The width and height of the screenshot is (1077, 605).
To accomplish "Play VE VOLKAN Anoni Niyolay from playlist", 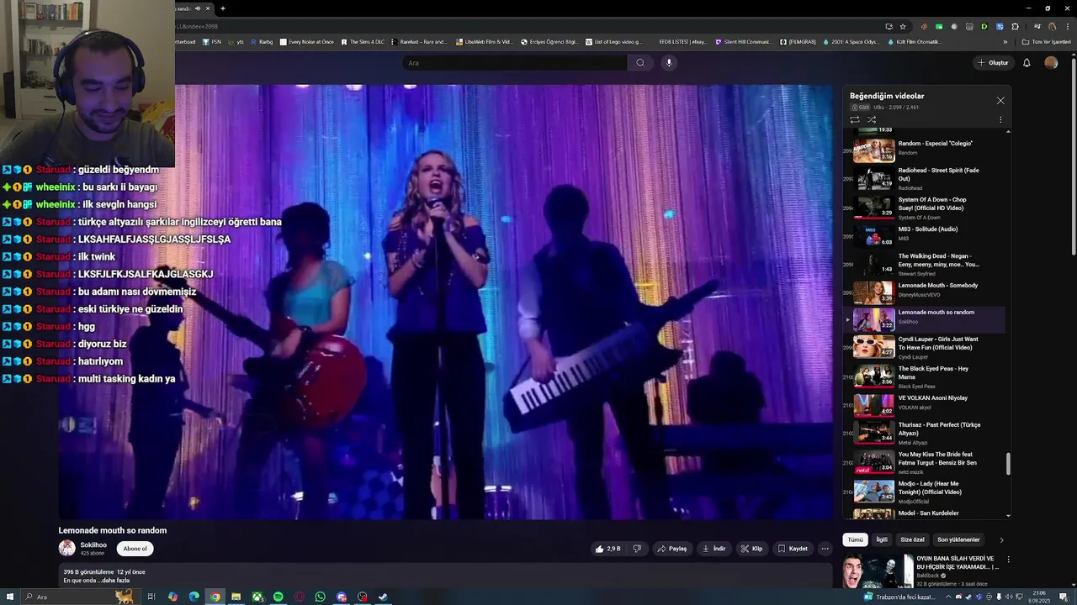I will tap(926, 404).
